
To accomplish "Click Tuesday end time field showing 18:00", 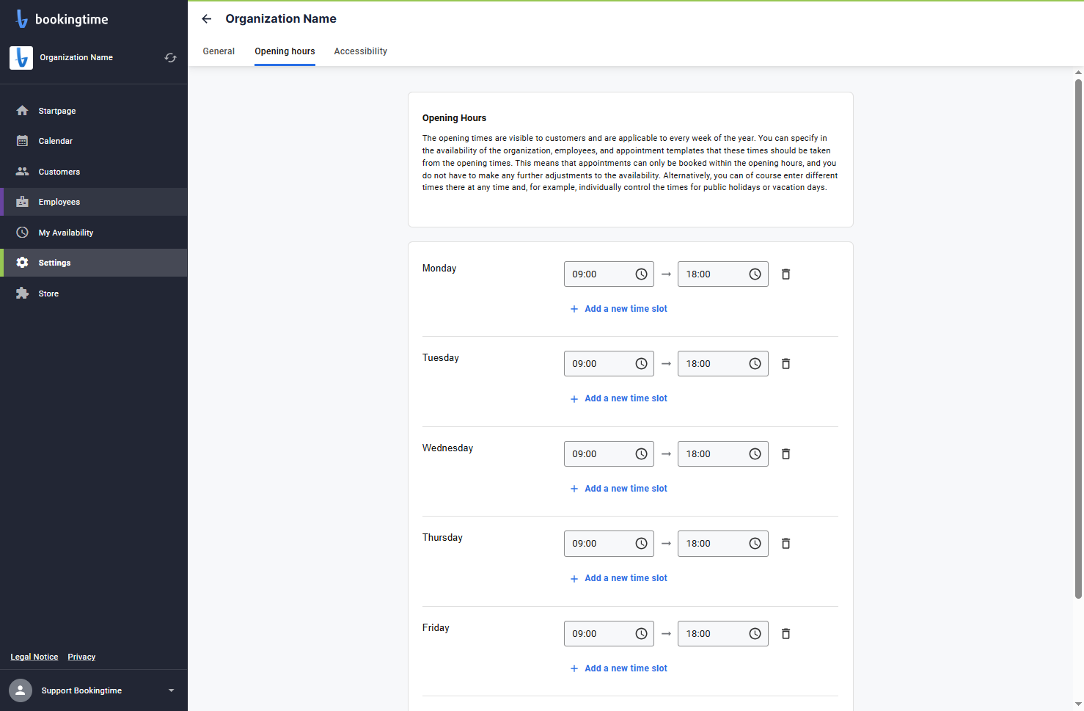I will pyautogui.click(x=722, y=363).
